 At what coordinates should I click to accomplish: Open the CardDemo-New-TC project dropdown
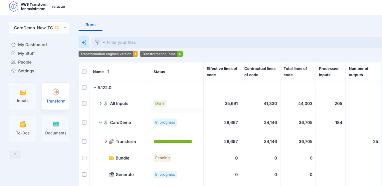[39, 28]
